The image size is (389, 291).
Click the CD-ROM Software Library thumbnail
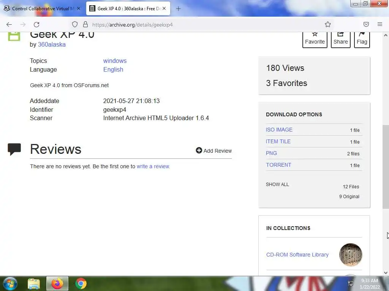point(351,255)
